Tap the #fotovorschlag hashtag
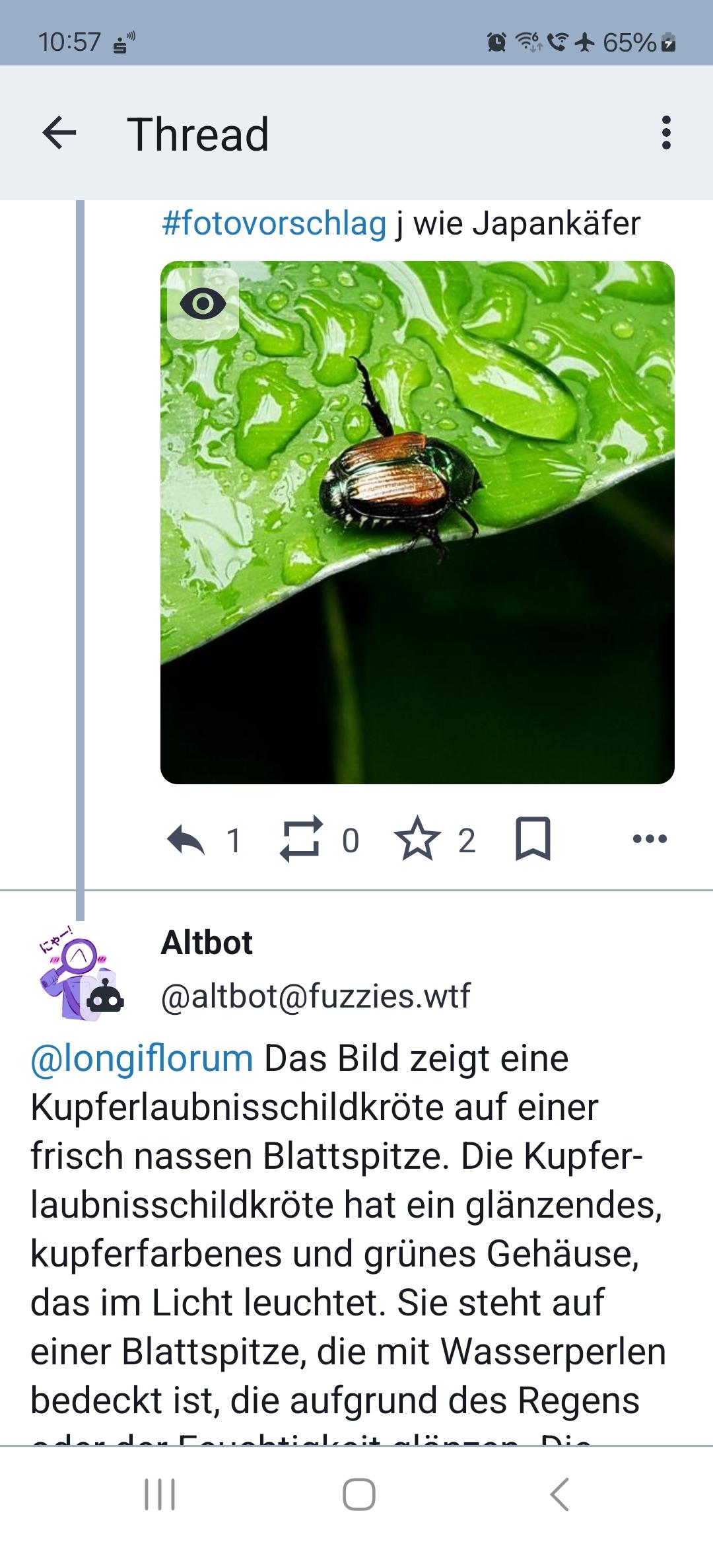 pyautogui.click(x=274, y=223)
